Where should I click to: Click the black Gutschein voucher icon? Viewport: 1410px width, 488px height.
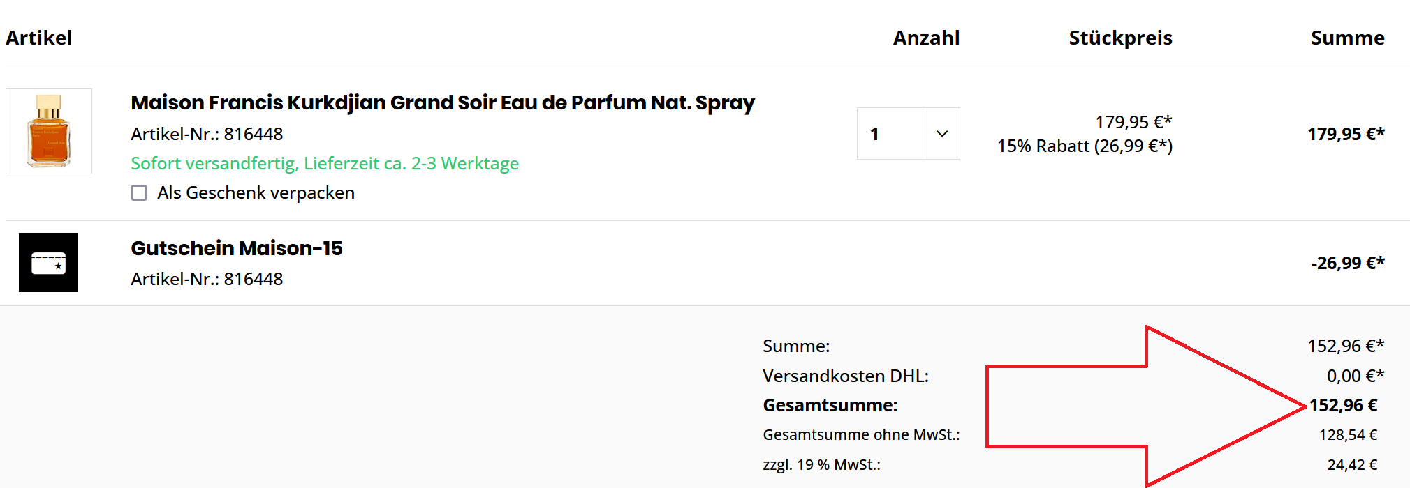[x=48, y=262]
